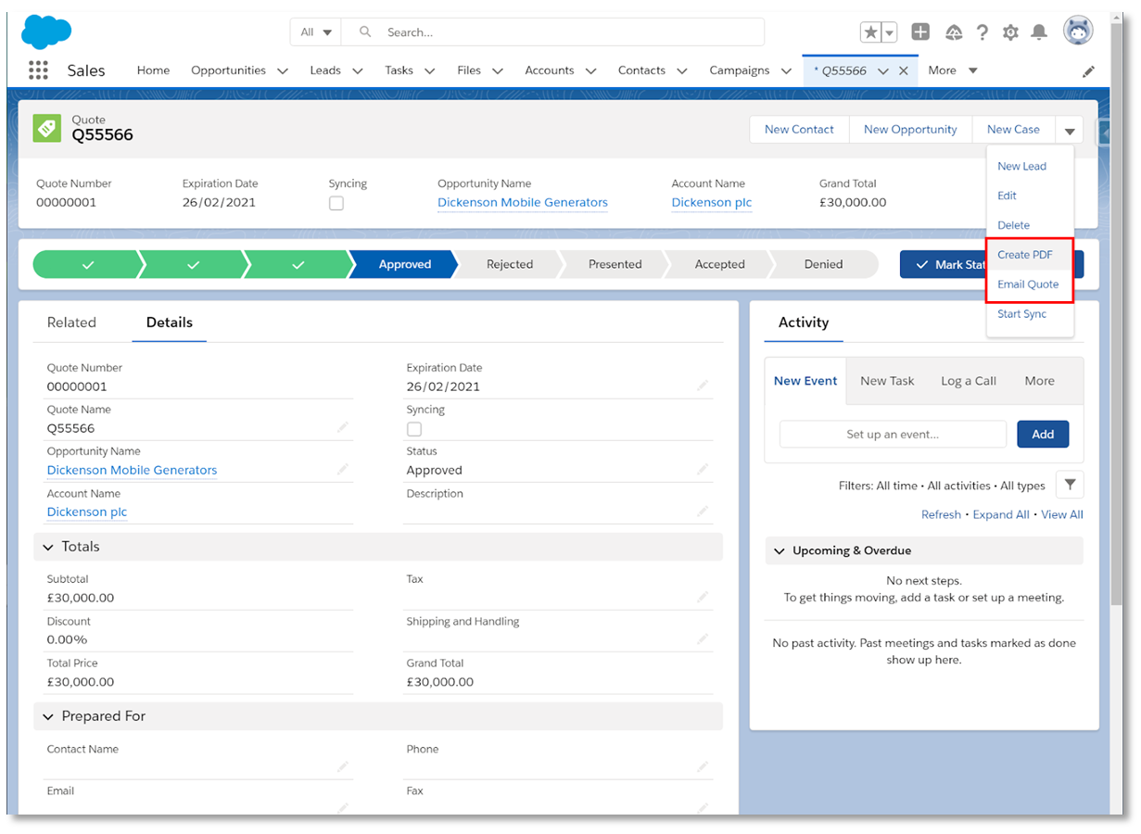Click the favorites star icon
1141x834 pixels.
tap(870, 32)
